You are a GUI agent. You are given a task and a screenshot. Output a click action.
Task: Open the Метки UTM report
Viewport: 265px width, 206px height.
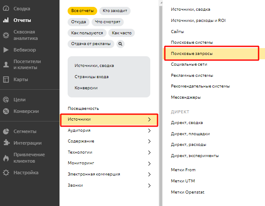[183, 181]
